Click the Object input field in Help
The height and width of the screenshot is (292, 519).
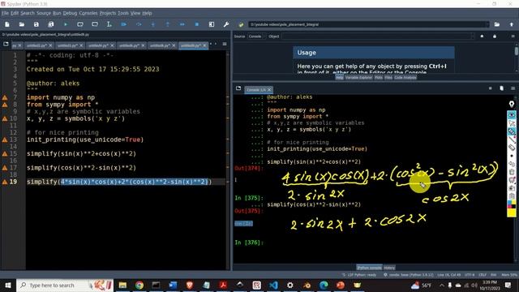tap(378, 36)
